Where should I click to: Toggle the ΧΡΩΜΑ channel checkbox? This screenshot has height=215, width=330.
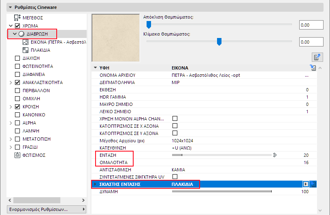(x=17, y=26)
